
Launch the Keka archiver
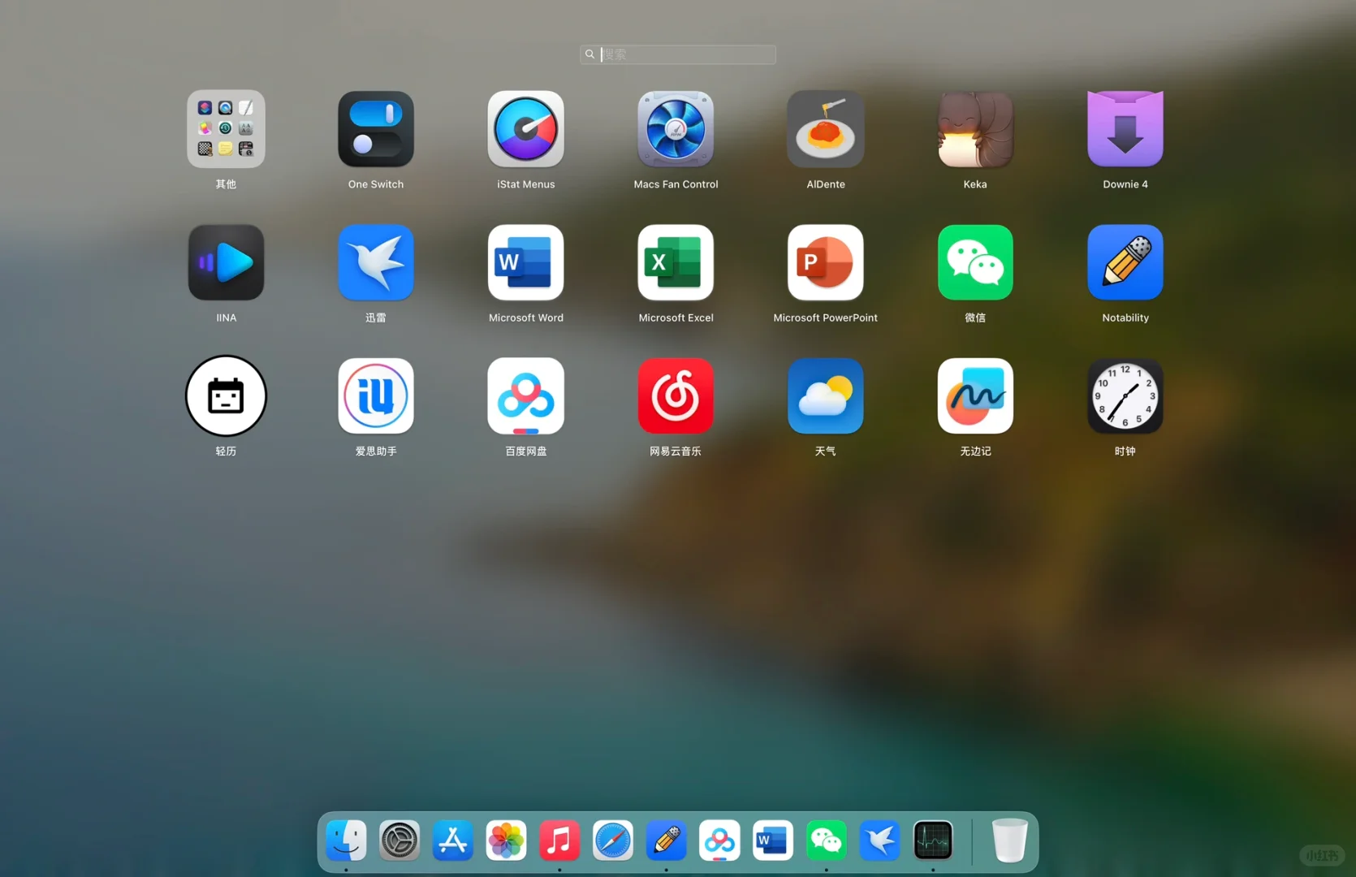coord(974,128)
